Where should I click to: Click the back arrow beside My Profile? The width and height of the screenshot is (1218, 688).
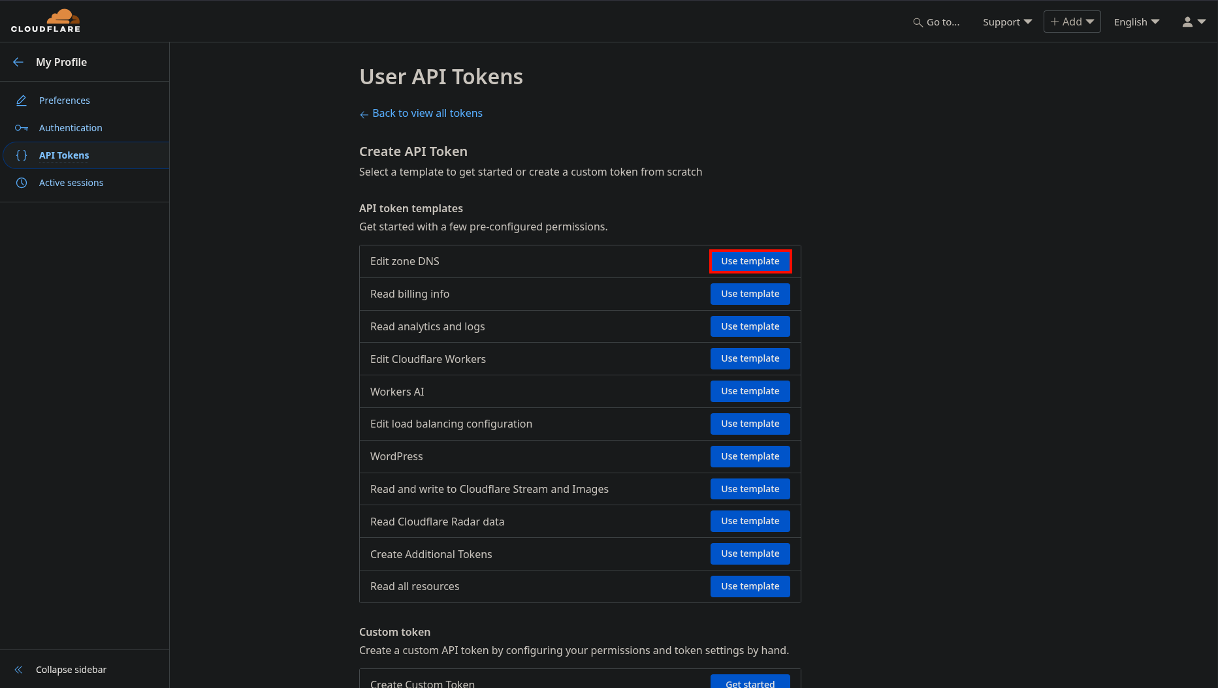click(18, 61)
